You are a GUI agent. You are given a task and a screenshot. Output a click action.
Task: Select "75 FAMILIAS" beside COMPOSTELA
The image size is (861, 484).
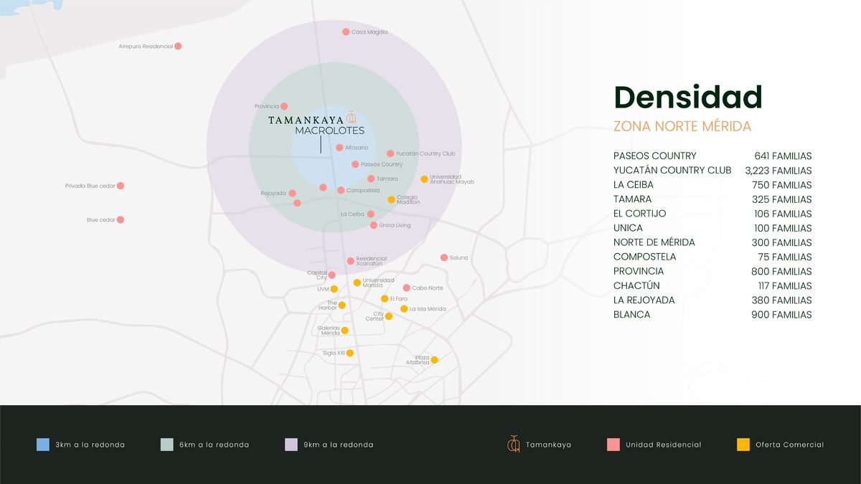(785, 257)
